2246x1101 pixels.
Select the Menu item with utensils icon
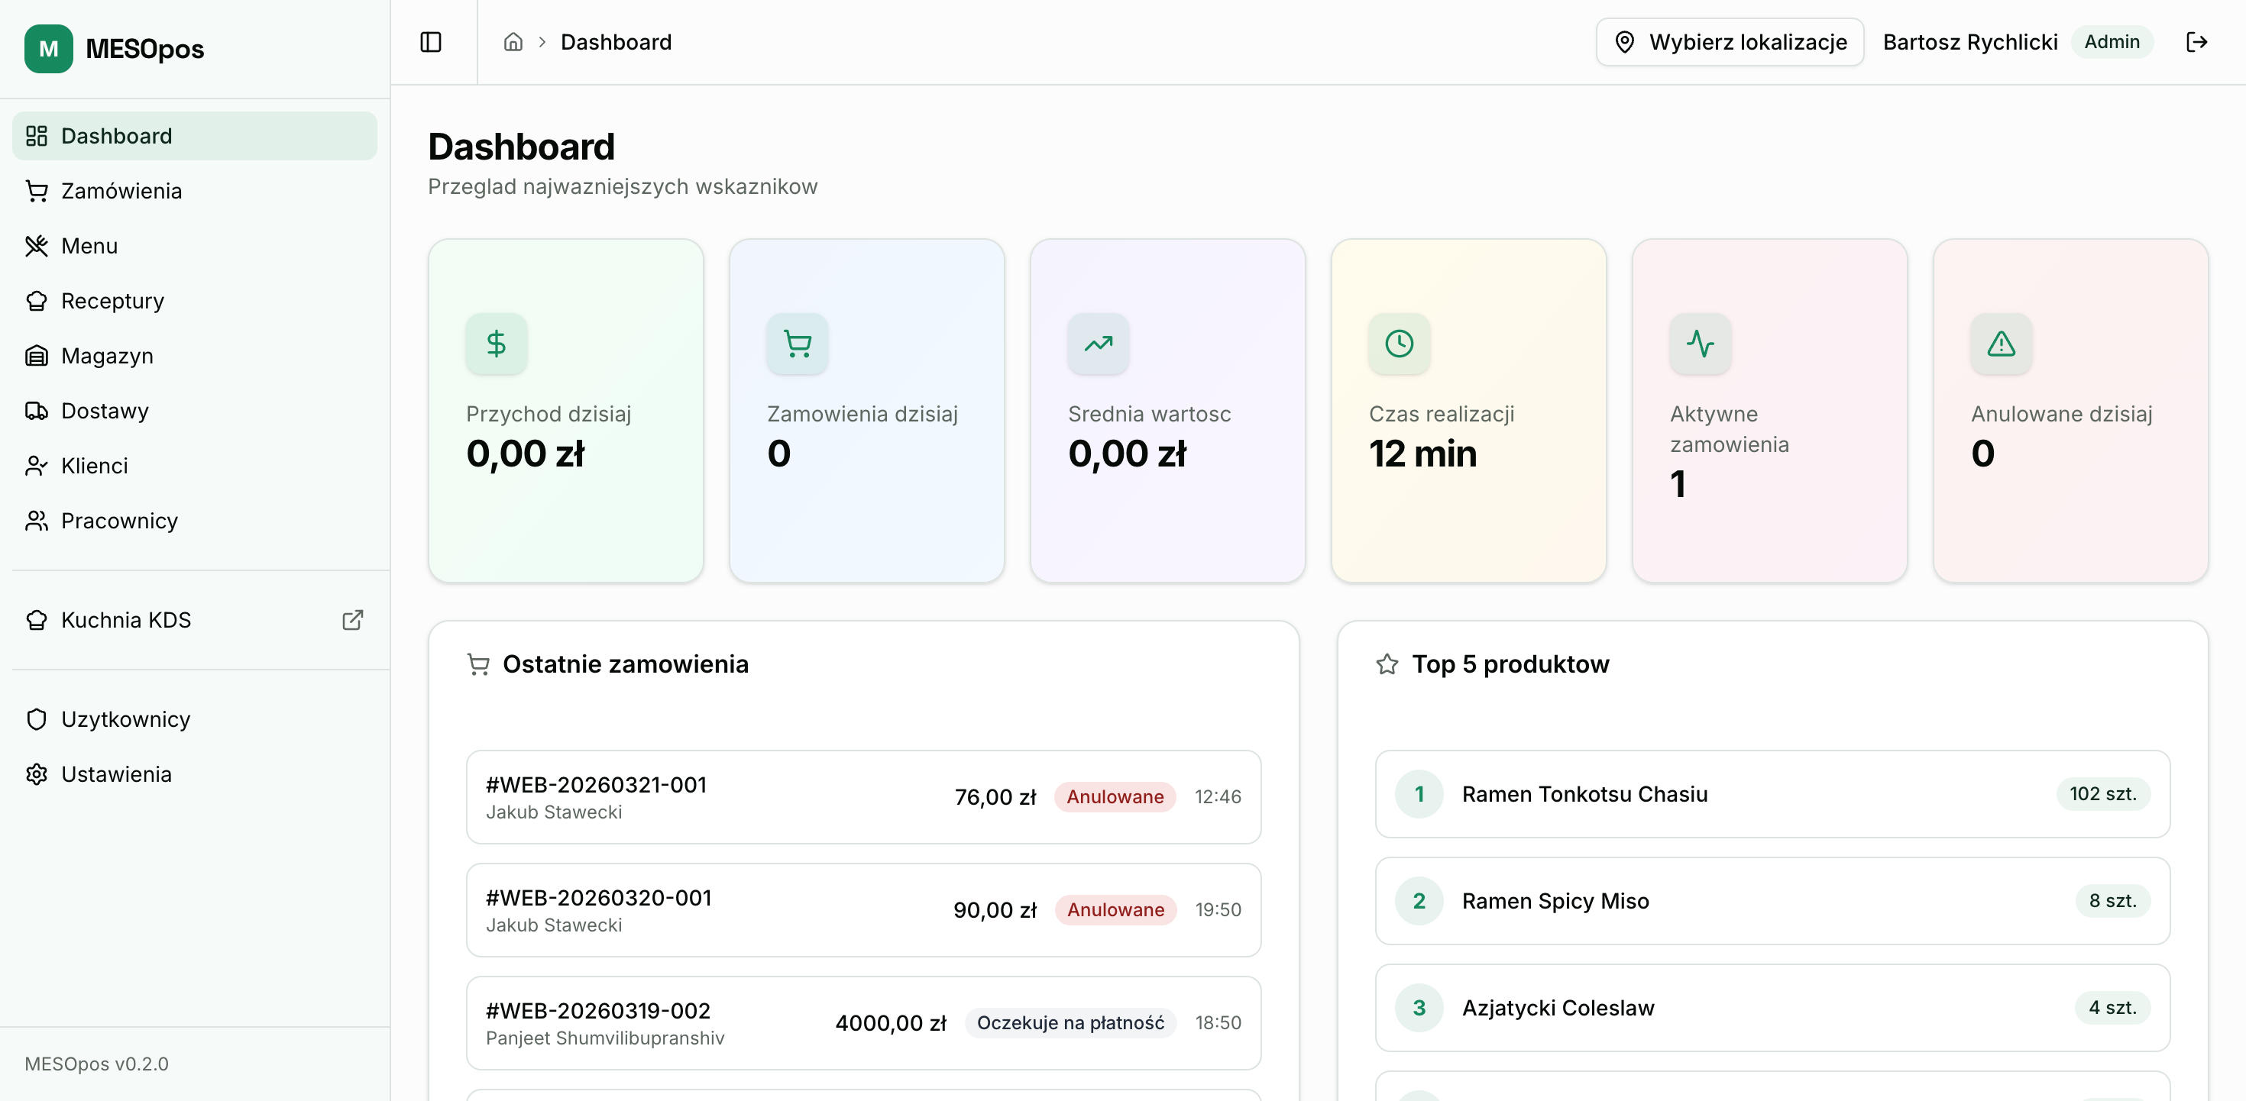[x=89, y=245]
